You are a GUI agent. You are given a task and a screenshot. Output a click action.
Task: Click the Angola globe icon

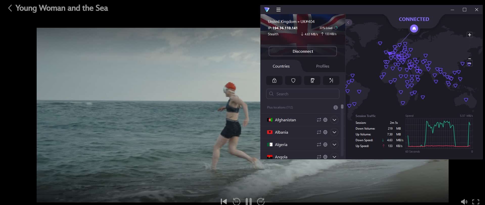click(325, 157)
